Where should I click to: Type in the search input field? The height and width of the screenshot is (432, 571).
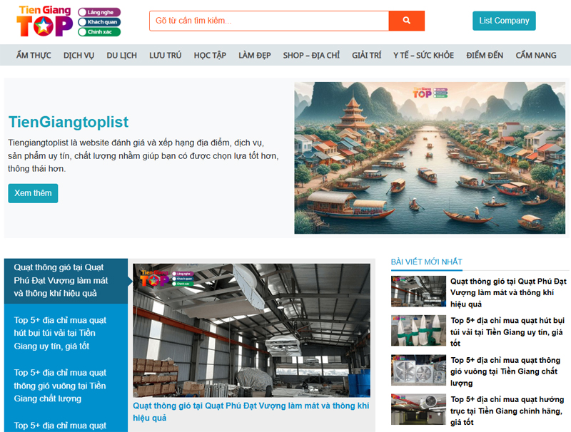268,21
